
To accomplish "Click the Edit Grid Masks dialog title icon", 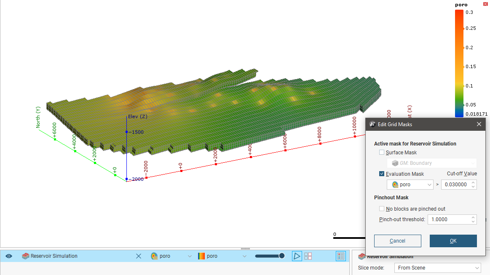I will (x=372, y=124).
